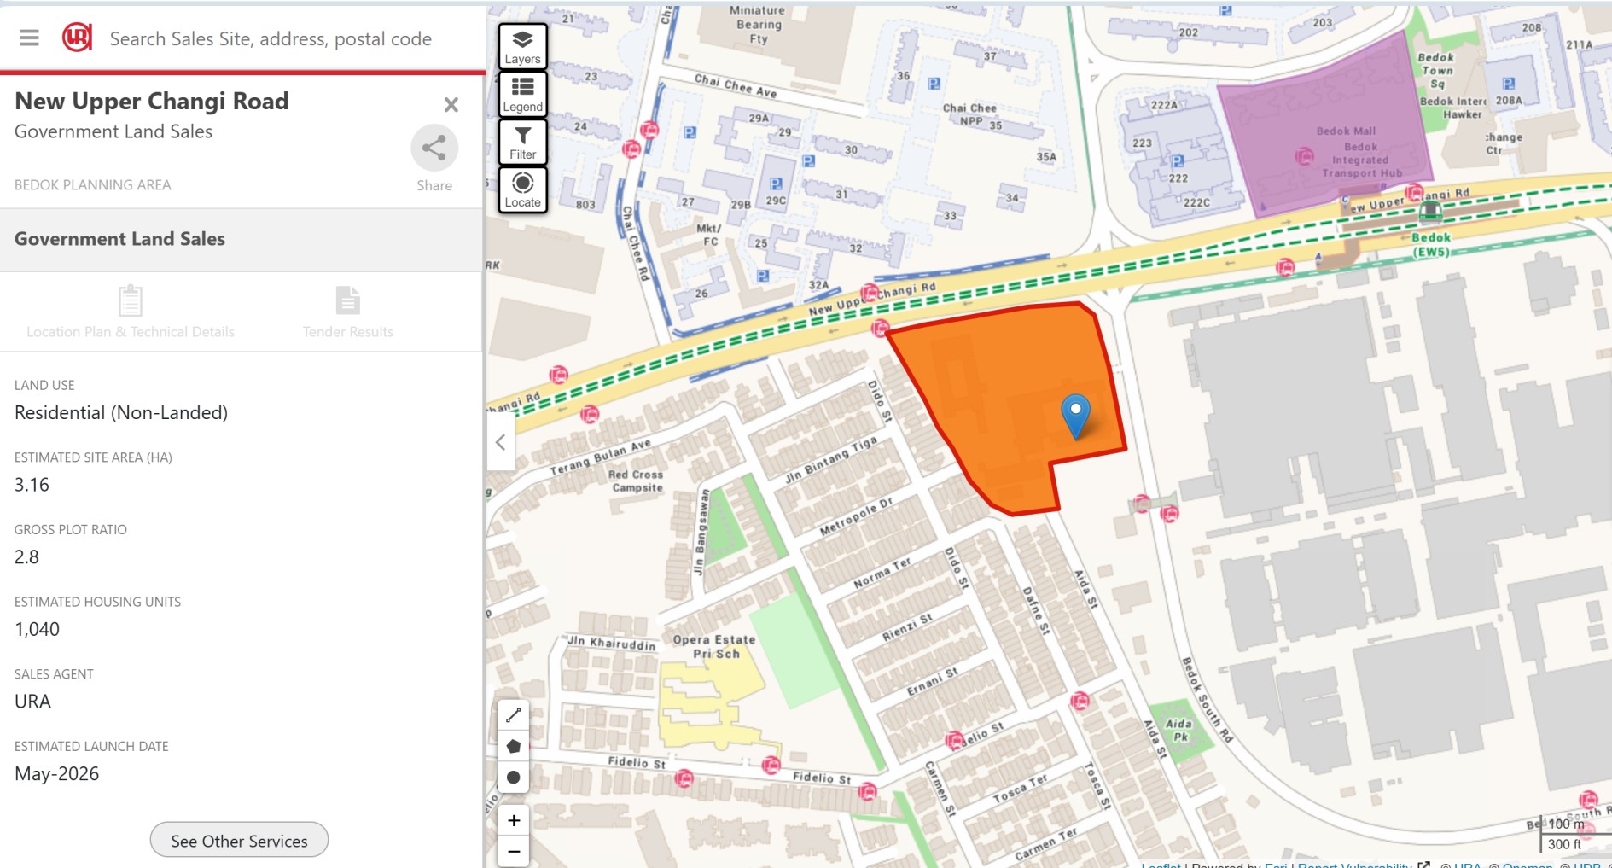Click the URA logo icon

click(77, 38)
